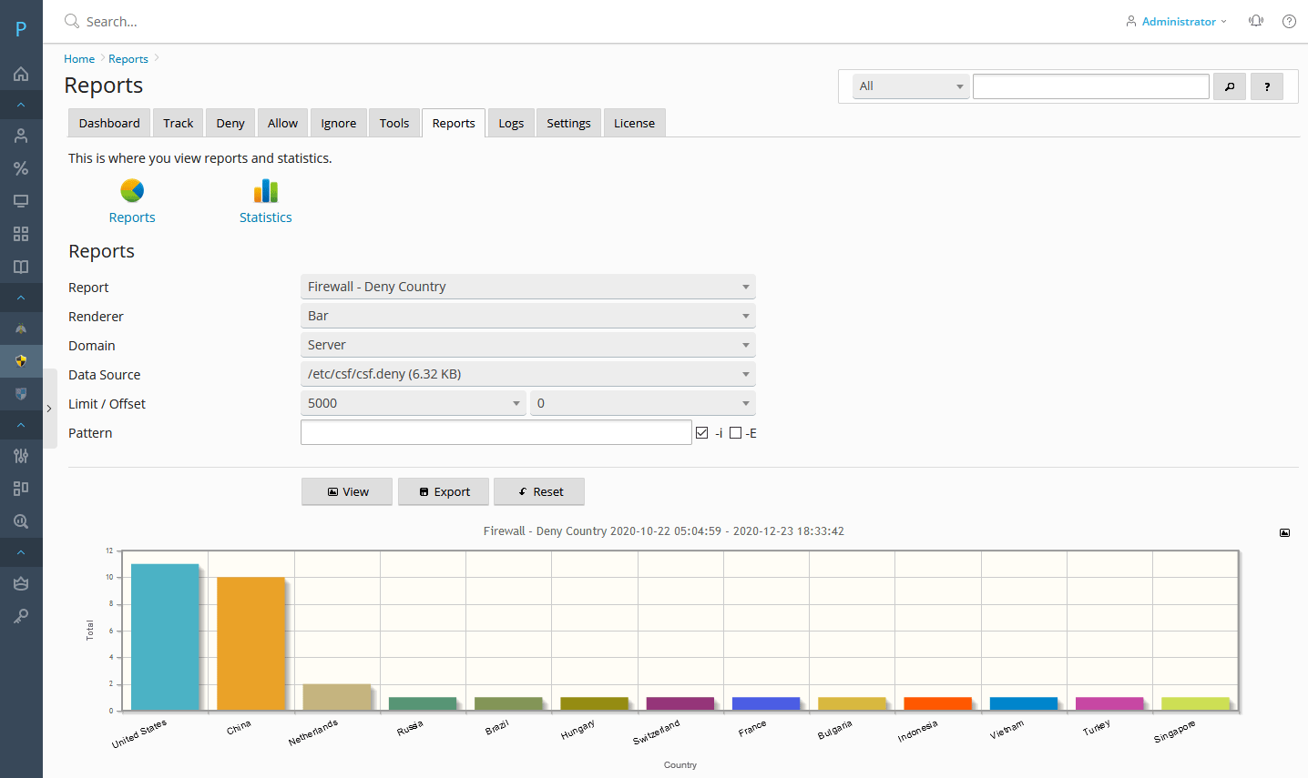Click the Reports pie chart icon
Screen dimensions: 1308x778
click(x=132, y=190)
